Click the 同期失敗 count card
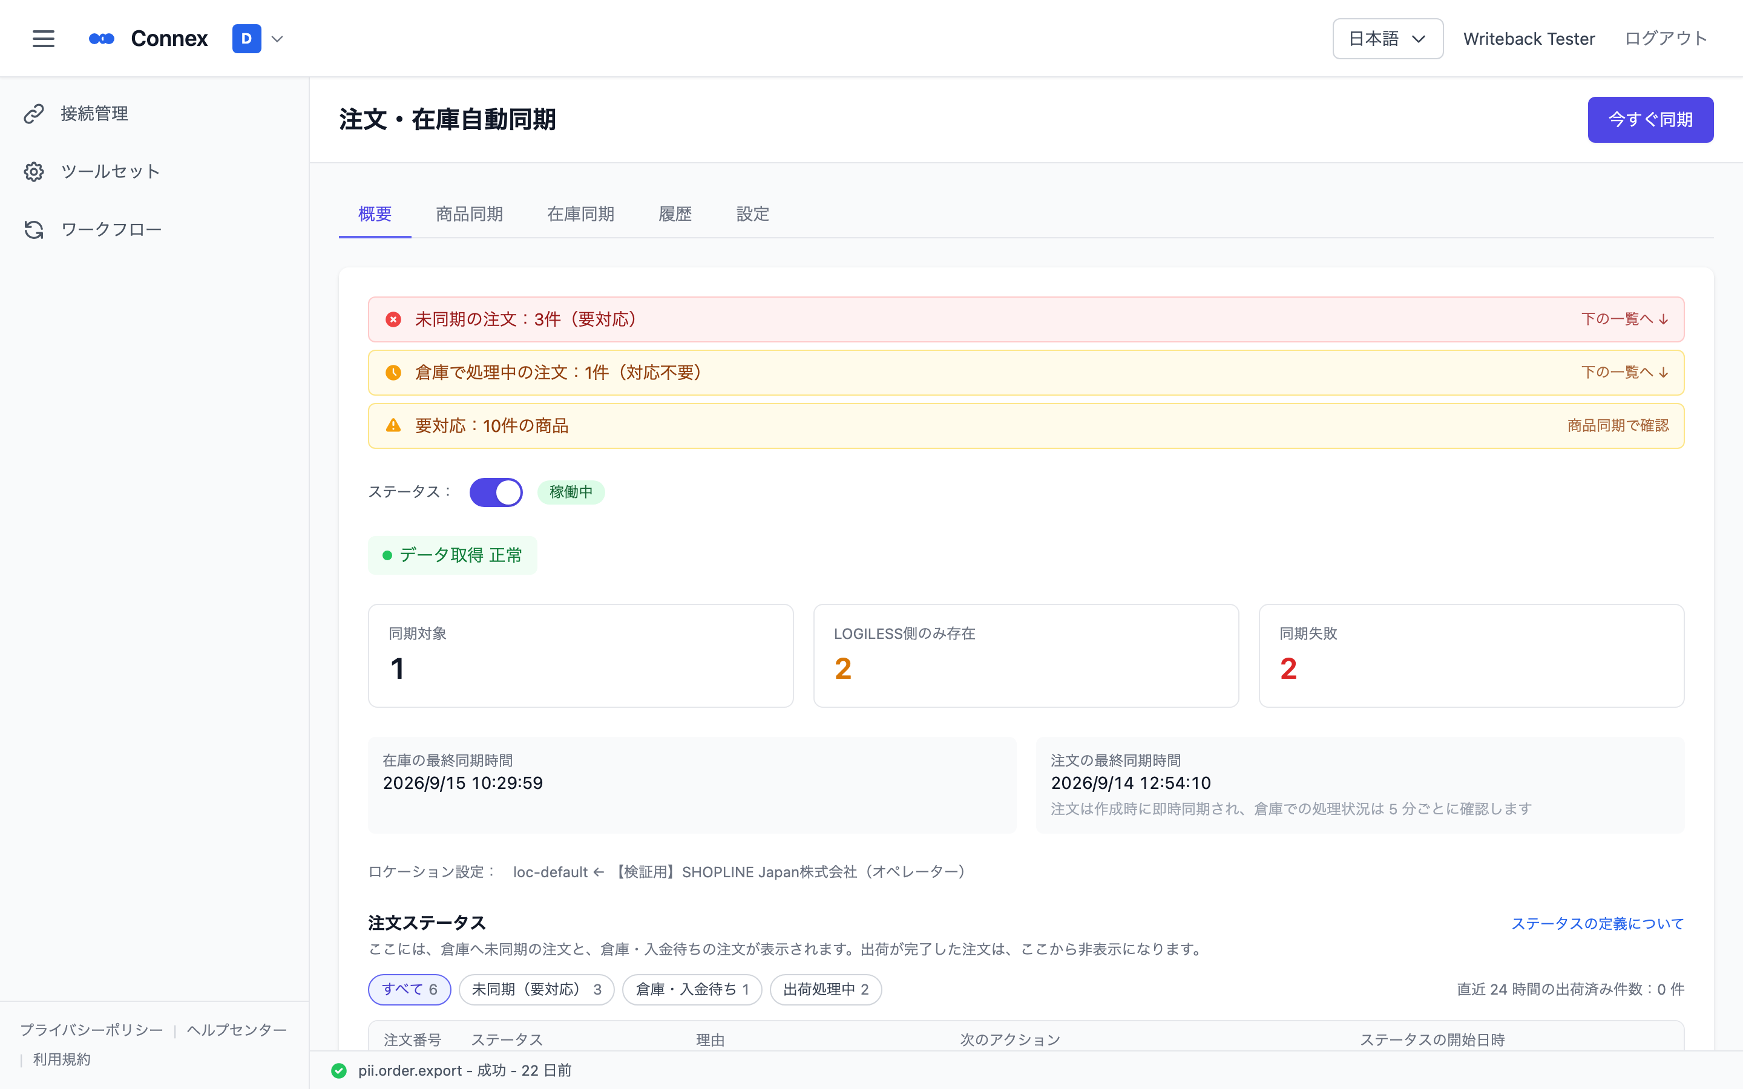This screenshot has width=1743, height=1089. click(x=1471, y=655)
